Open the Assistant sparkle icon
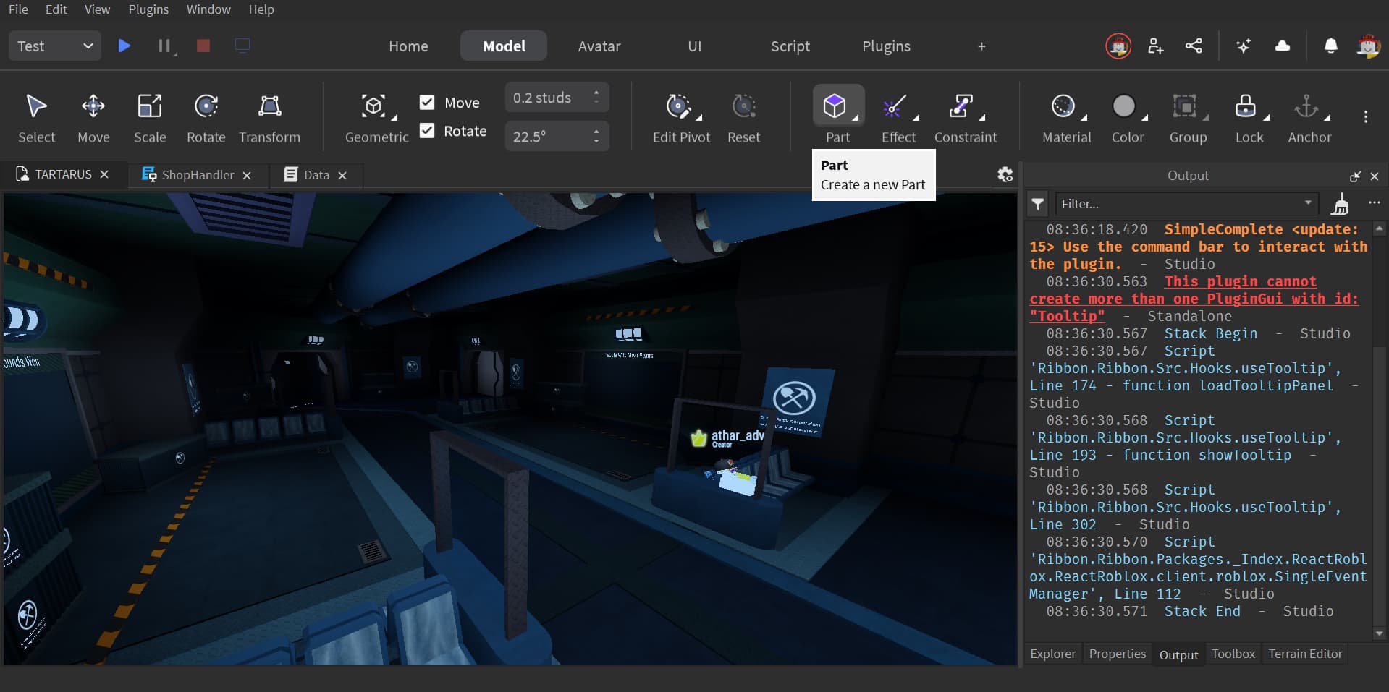1389x692 pixels. (x=1244, y=46)
